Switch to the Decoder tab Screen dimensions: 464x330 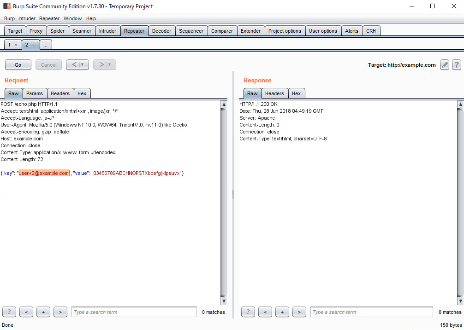coord(161,31)
